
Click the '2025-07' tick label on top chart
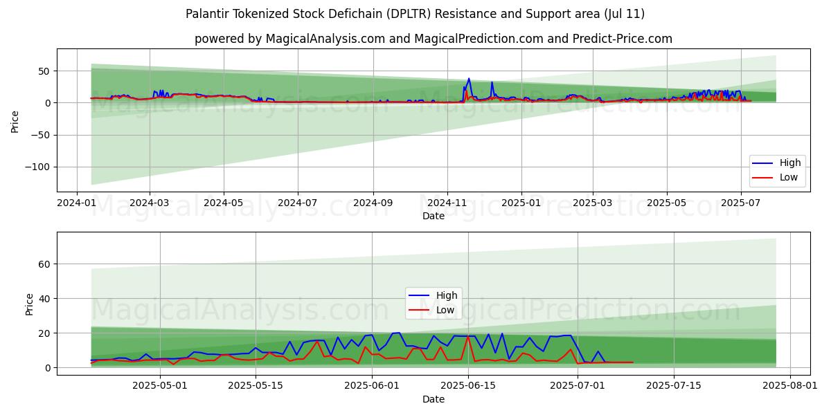(741, 203)
